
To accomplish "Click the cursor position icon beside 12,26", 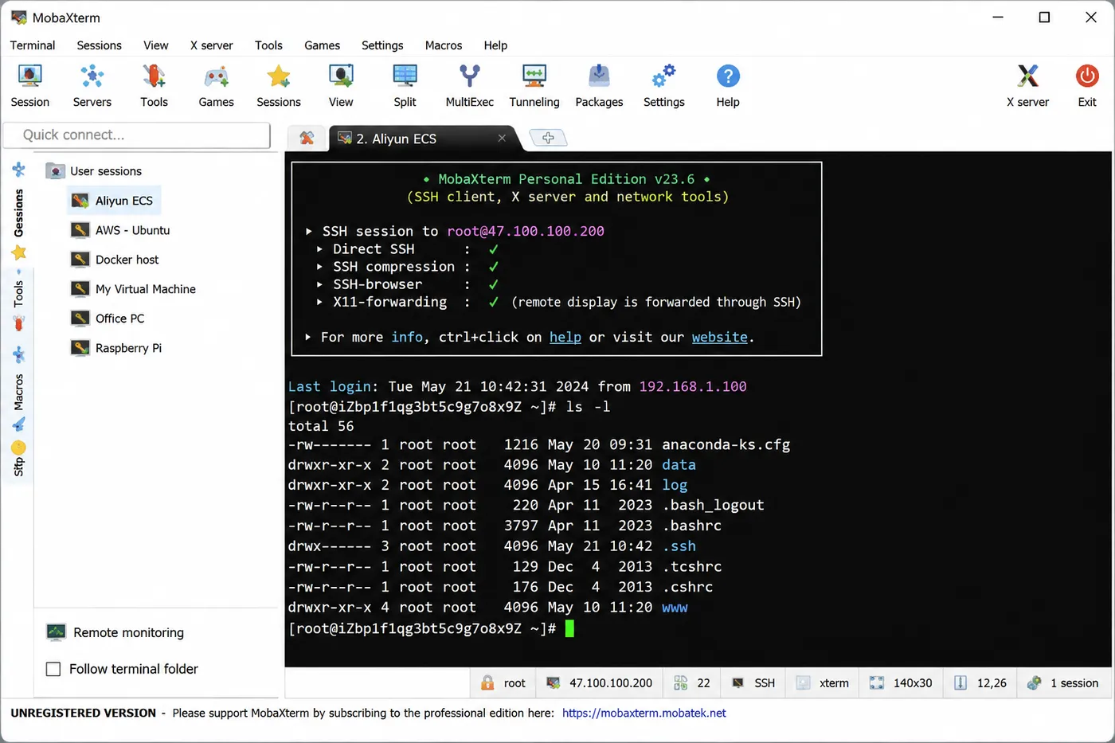I will click(960, 683).
